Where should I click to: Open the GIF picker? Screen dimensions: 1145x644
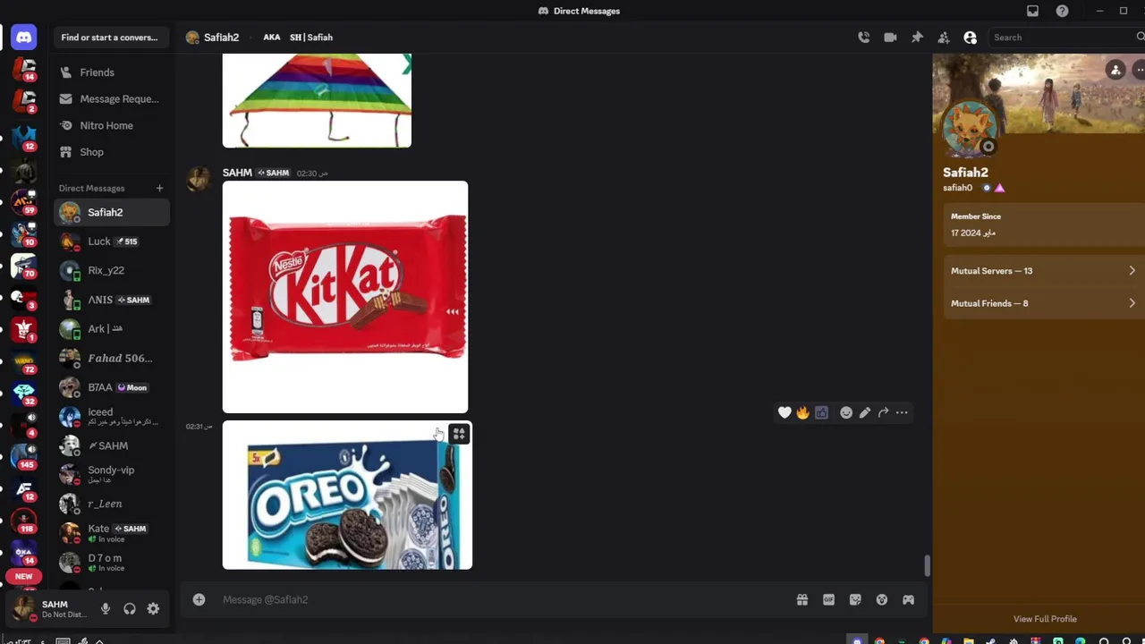828,599
